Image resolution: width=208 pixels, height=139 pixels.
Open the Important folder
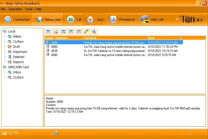coord(20,52)
